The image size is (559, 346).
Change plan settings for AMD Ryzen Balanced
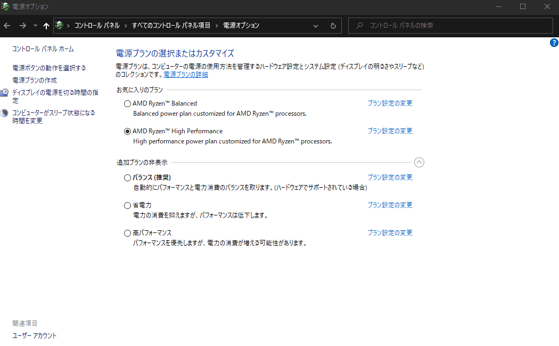coord(390,103)
